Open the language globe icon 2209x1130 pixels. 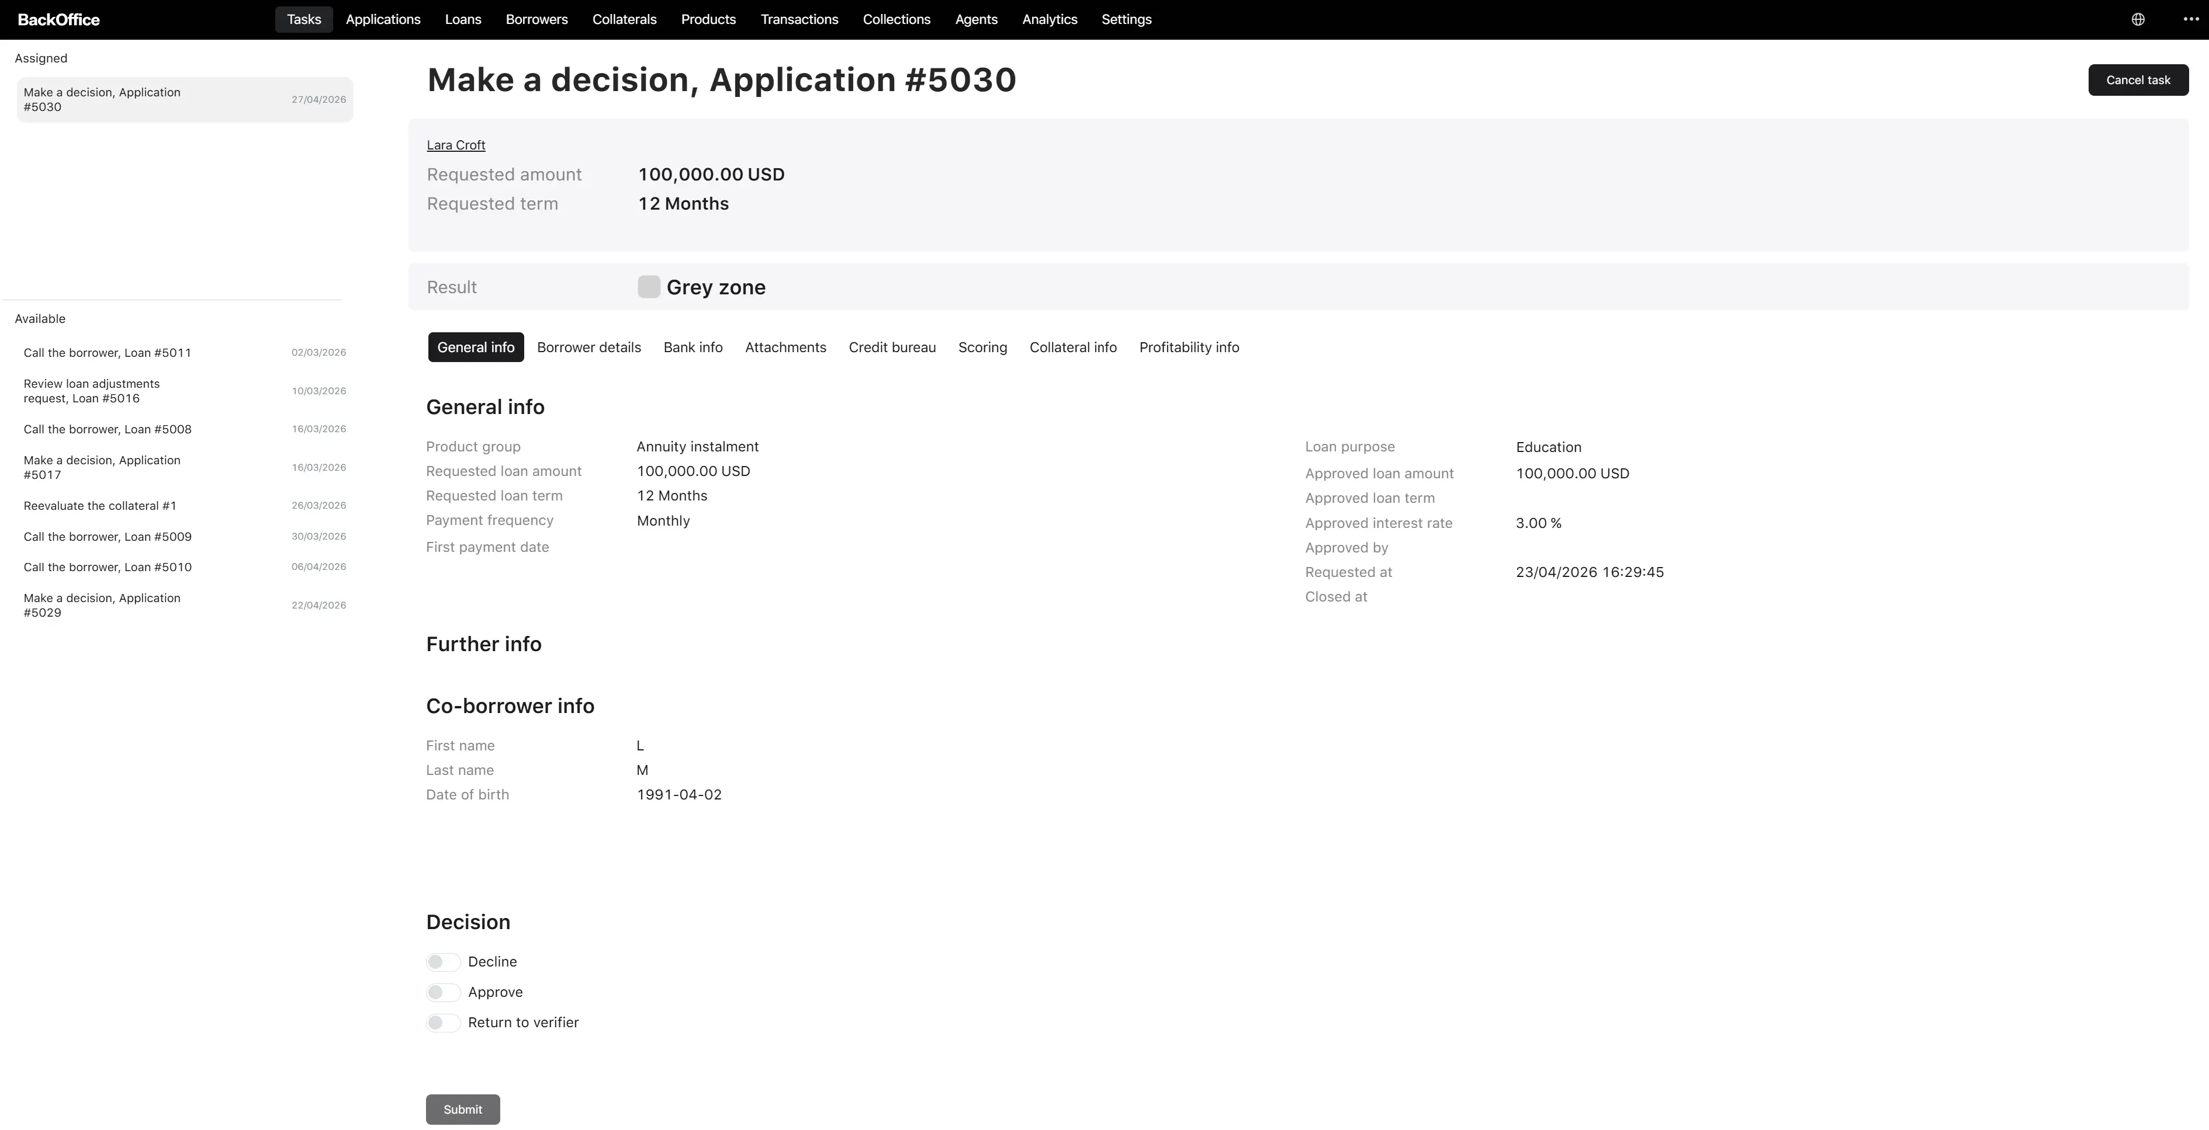(x=2138, y=20)
